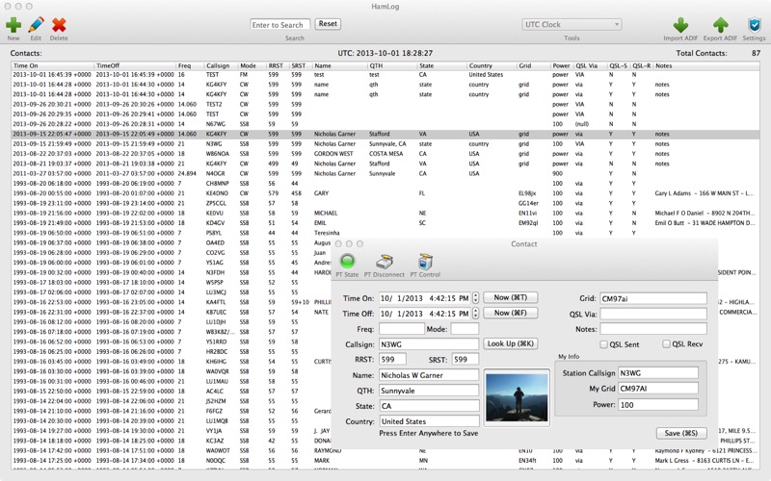Image resolution: width=771 pixels, height=481 pixels.
Task: Open the UTC Clock tools dropdown
Action: pyautogui.click(x=572, y=24)
